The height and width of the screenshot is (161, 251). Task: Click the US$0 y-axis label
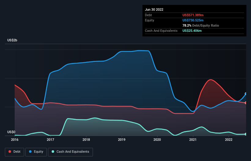(11, 132)
